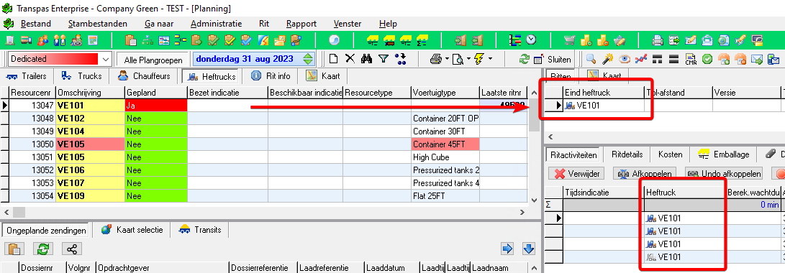Click the green refresh button in bottom panel
This screenshot has width=785, height=273.
(x=43, y=249)
